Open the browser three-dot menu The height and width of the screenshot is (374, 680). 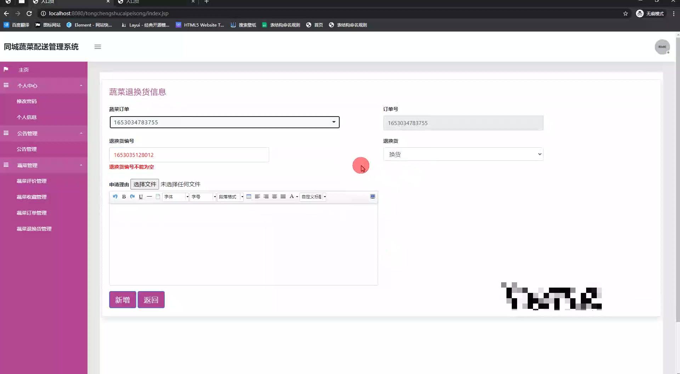(x=674, y=13)
